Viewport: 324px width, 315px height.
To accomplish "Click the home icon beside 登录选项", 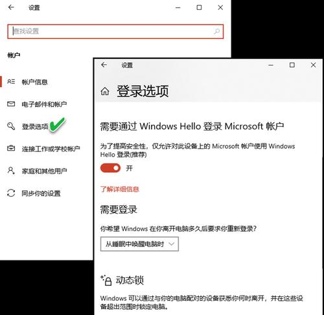I will coord(105,92).
